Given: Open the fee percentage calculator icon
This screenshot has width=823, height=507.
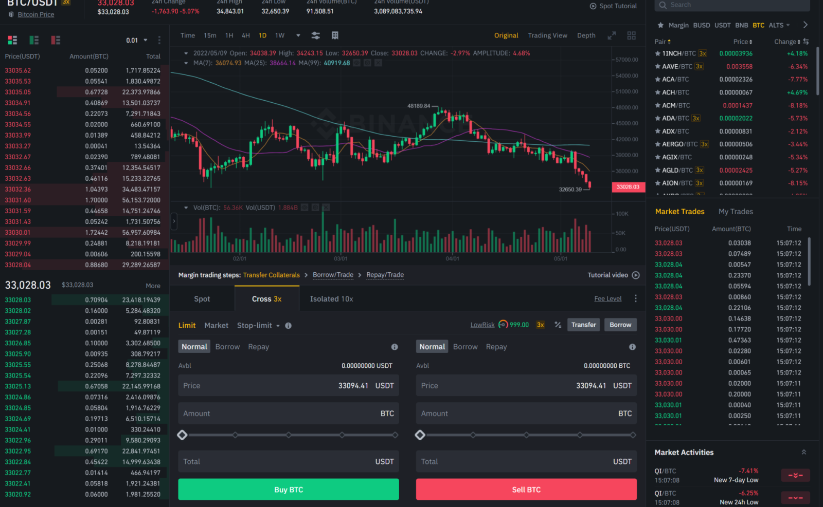Looking at the screenshot, I should point(558,325).
